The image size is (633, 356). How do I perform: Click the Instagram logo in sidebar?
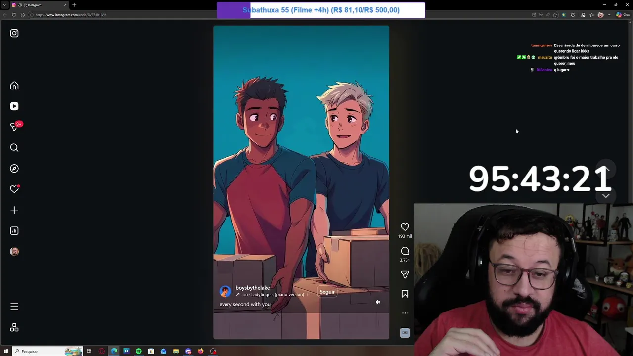(14, 33)
